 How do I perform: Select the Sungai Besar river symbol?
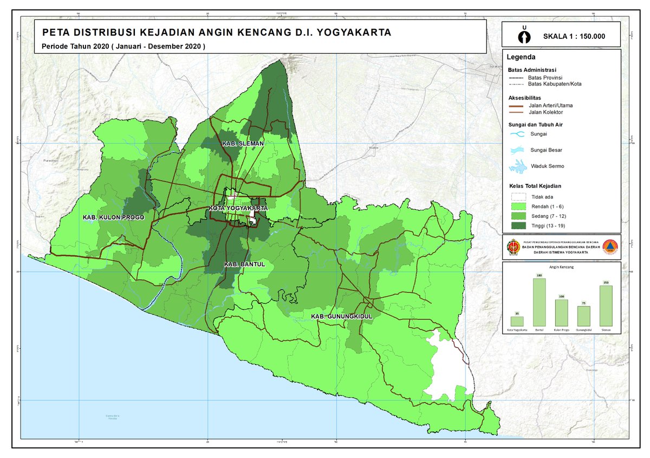click(x=517, y=150)
